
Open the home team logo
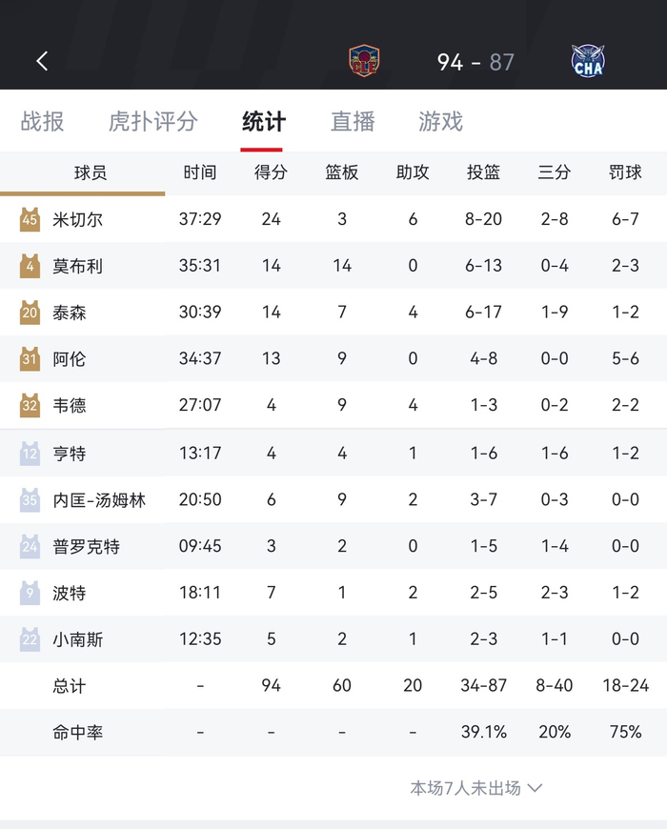364,62
